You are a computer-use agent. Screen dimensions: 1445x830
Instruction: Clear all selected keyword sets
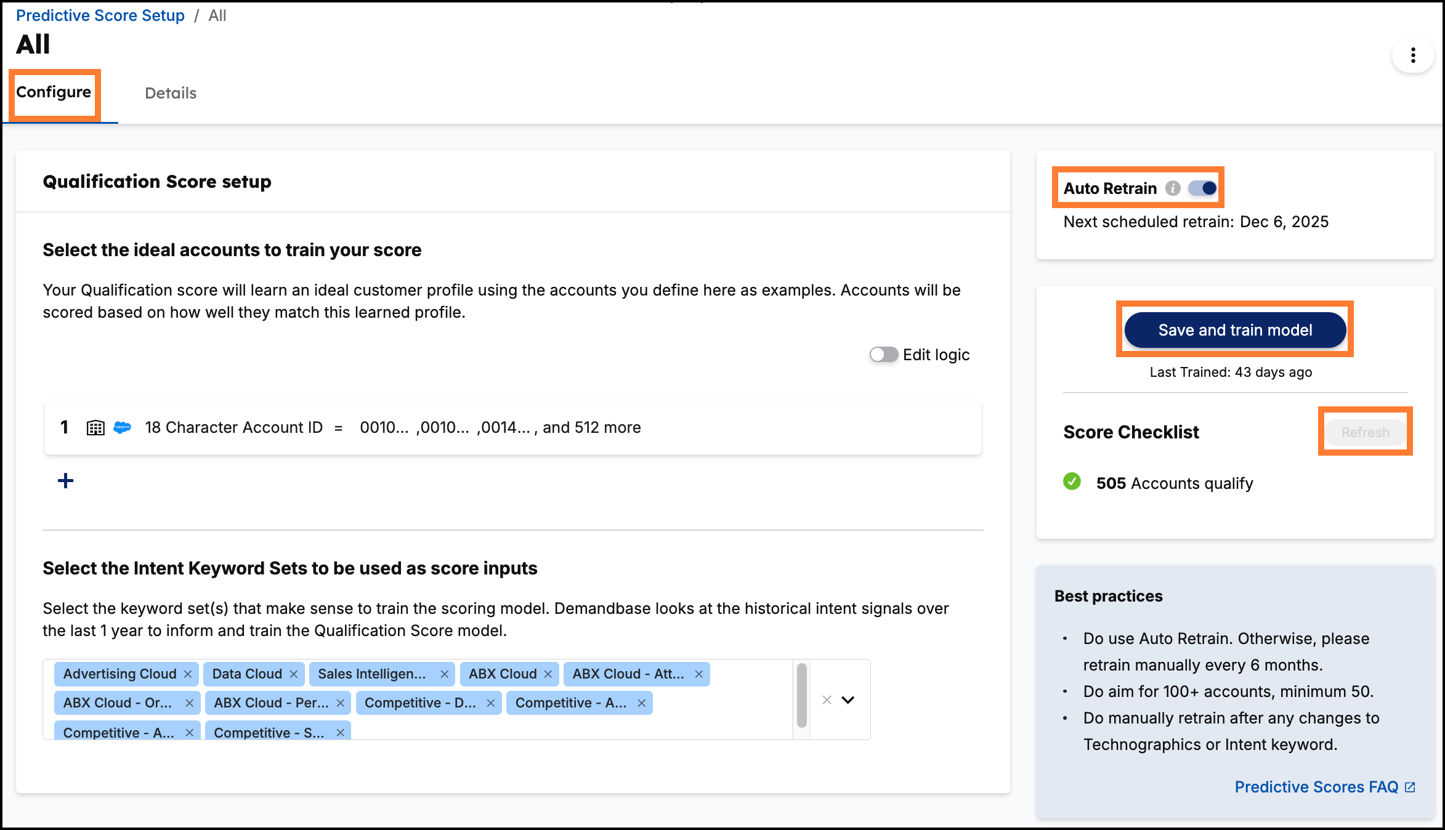tap(827, 700)
